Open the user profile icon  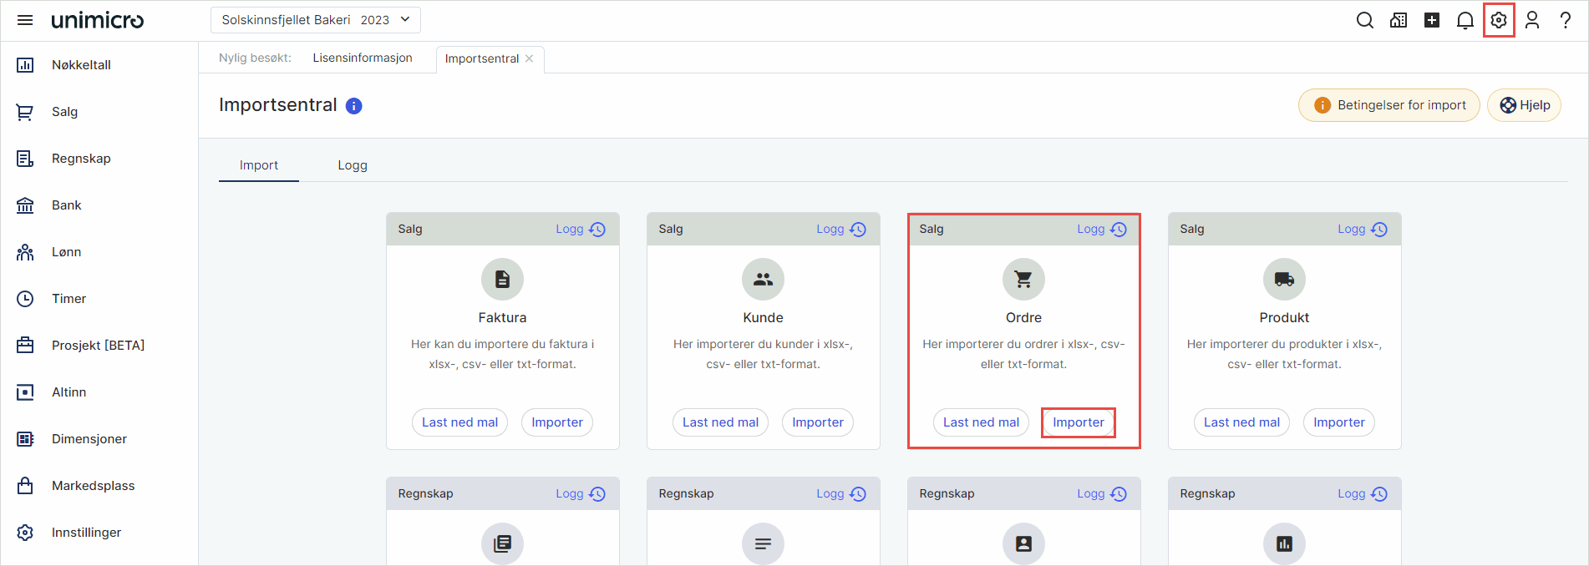click(1531, 20)
